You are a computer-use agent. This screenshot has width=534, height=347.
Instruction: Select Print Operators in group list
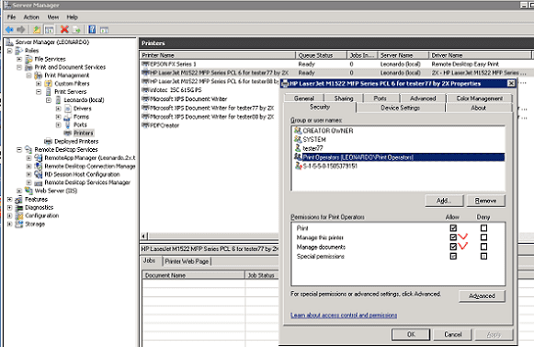click(398, 157)
